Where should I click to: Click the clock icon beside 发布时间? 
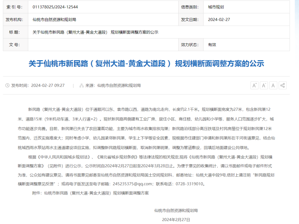(x=7, y=86)
